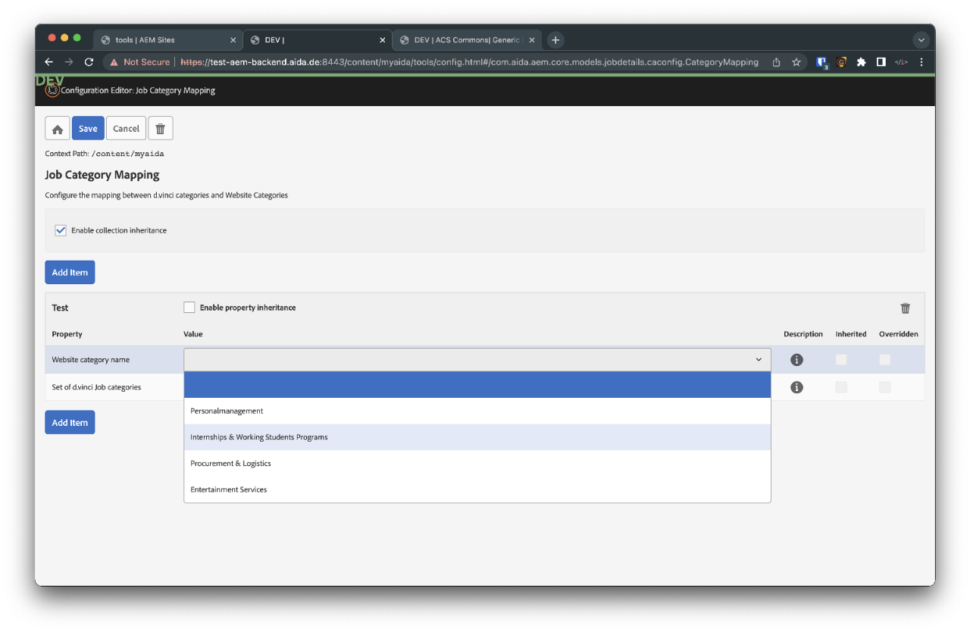Viewport: 970px width, 632px height.
Task: Disable collection inheritance checkbox
Action: click(61, 230)
